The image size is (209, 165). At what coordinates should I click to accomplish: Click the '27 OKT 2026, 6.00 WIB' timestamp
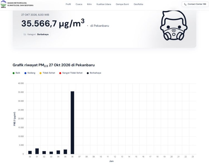pyautogui.click(x=35, y=15)
